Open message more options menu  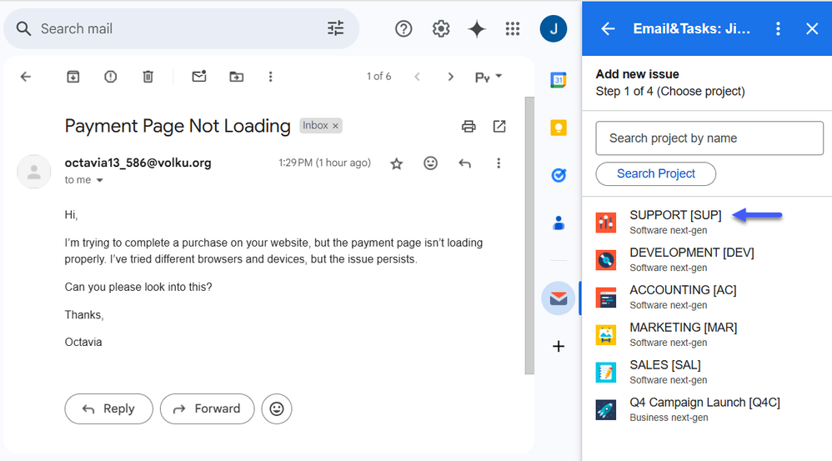[499, 163]
